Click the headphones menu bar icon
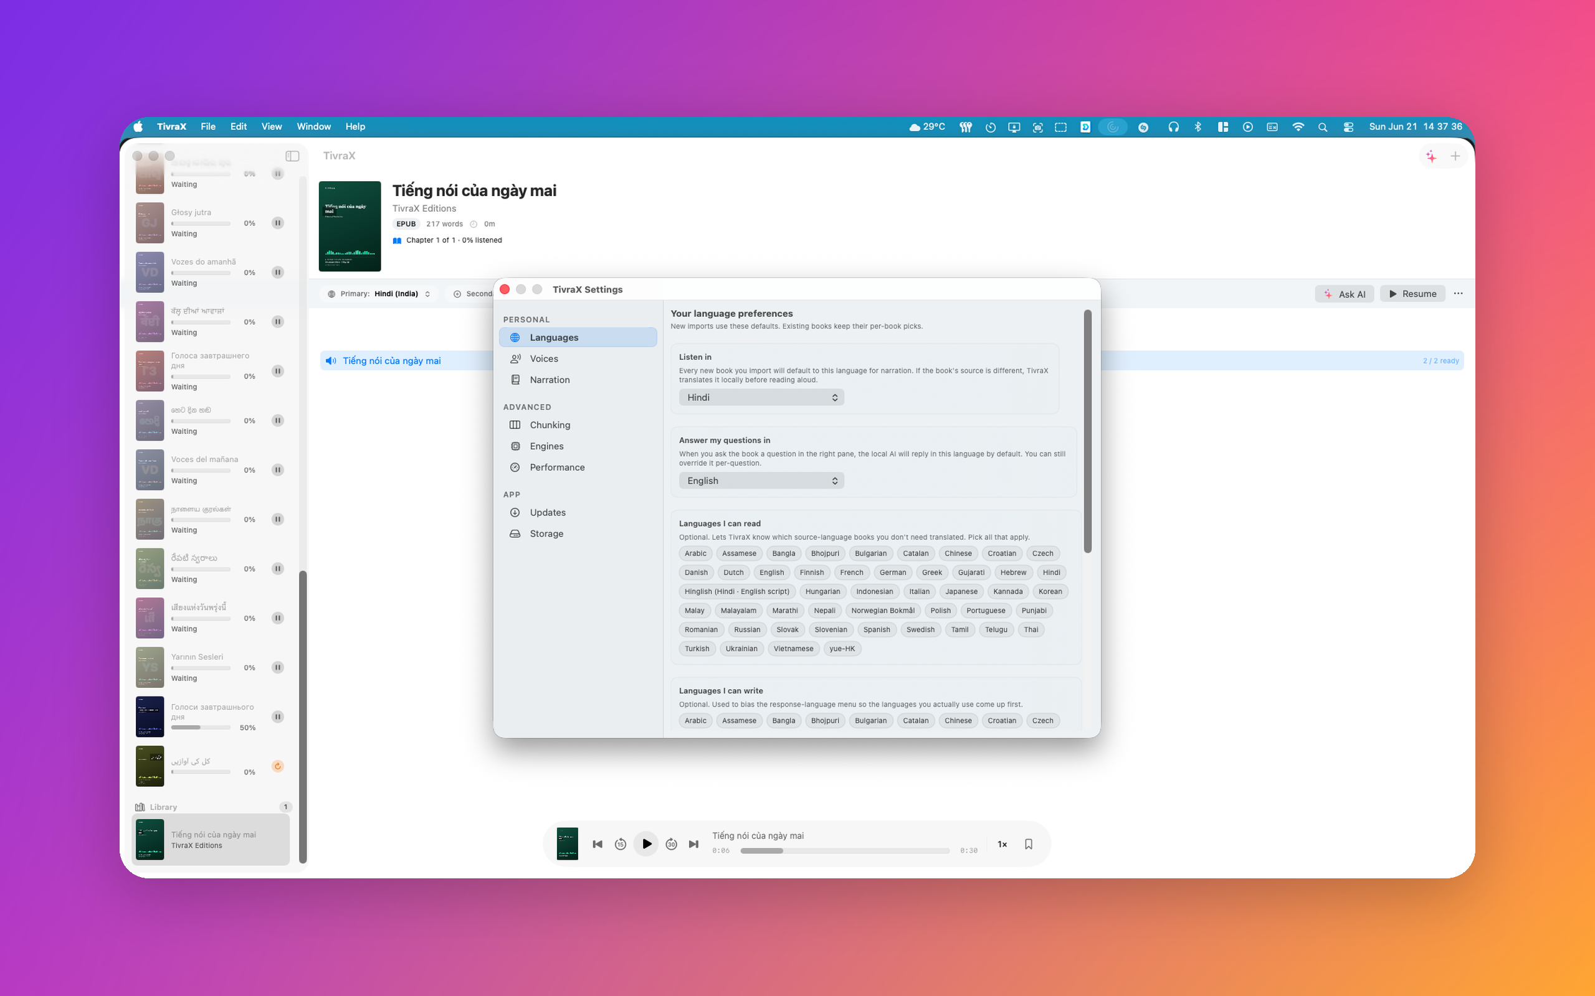1595x996 pixels. pyautogui.click(x=1173, y=127)
